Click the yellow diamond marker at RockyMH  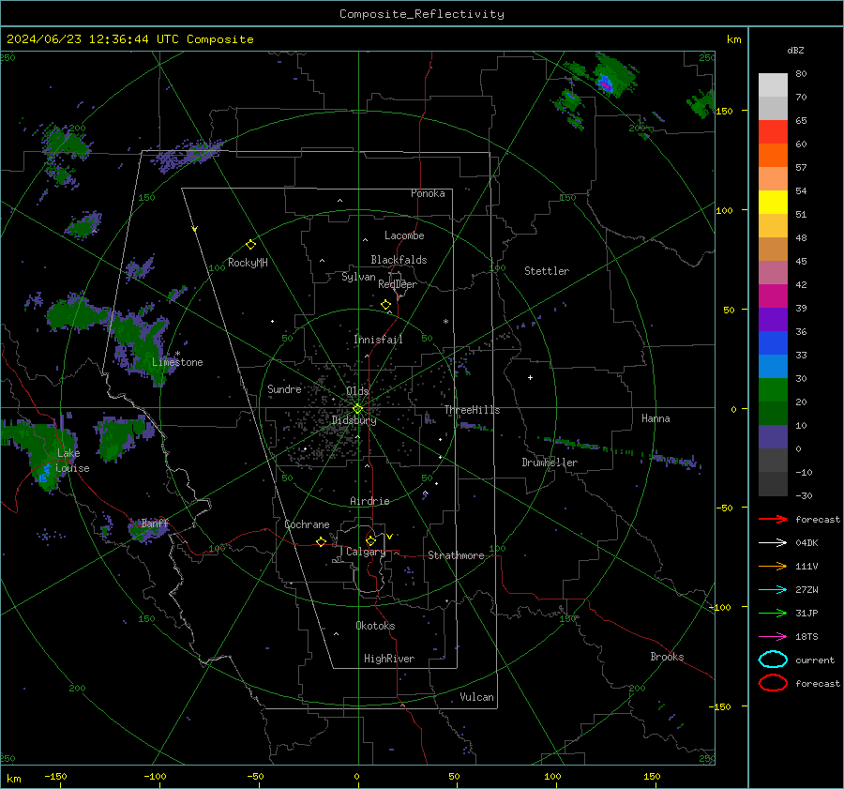250,245
